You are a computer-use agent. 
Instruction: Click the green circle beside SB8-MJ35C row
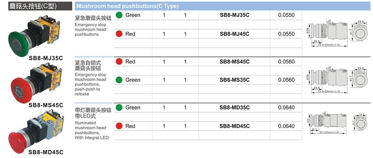(119, 15)
